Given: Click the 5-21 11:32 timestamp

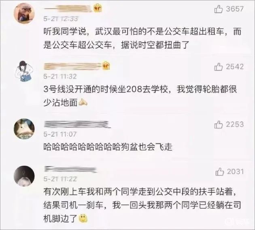Looking at the screenshot, I should pyautogui.click(x=60, y=77).
